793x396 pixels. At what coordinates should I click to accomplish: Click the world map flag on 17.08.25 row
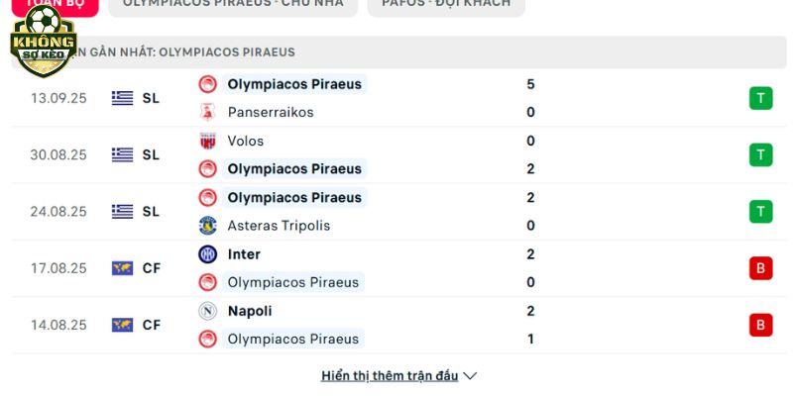(x=122, y=268)
